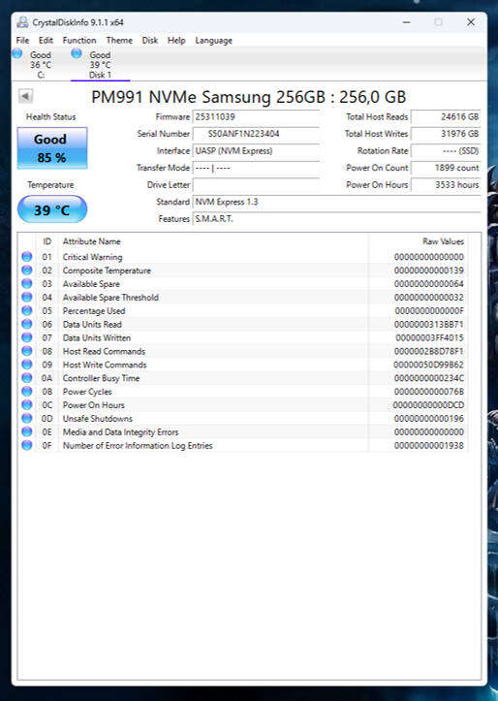The width and height of the screenshot is (498, 701).
Task: Click the status icon for Error Information Log Entries
Action: pos(27,445)
